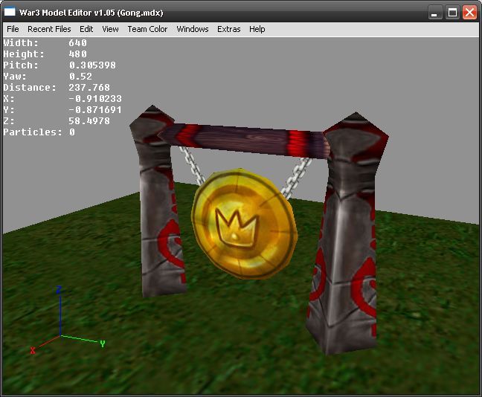Image resolution: width=482 pixels, height=397 pixels.
Task: Click the crown emblem on the gong
Action: coord(236,227)
